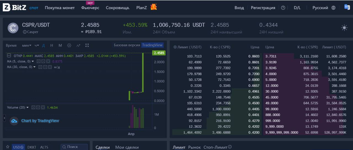Open Фьючерс menu item
Screen dimensions: 353x150
click(x=90, y=8)
